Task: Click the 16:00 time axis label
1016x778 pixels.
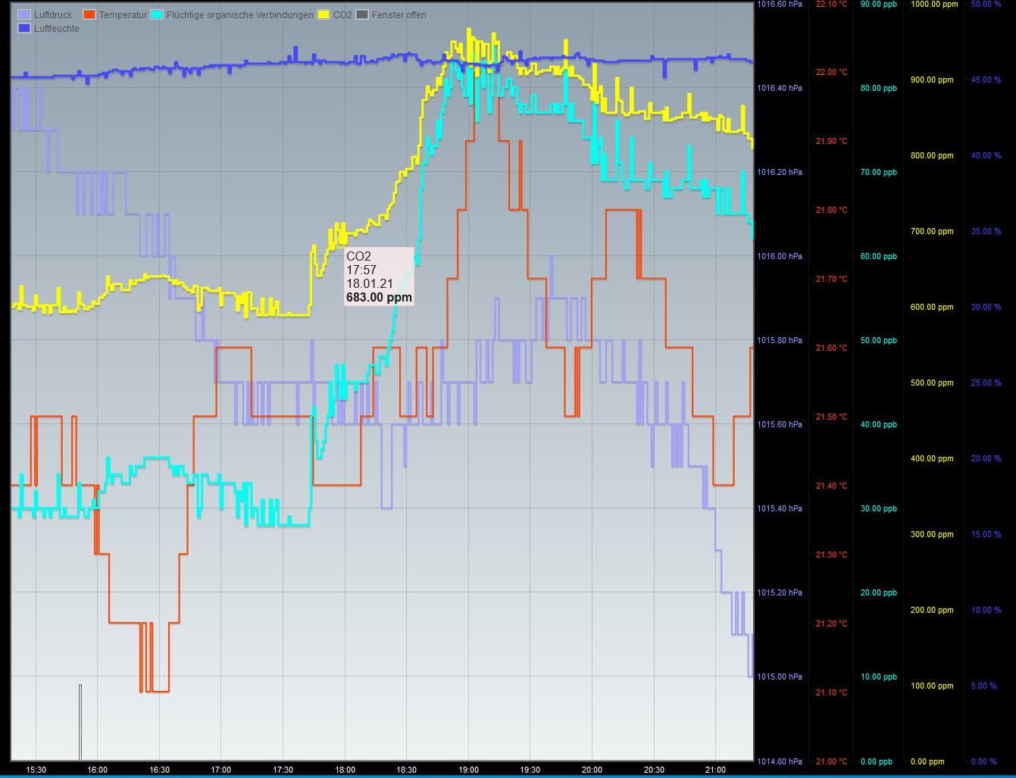Action: click(x=98, y=770)
